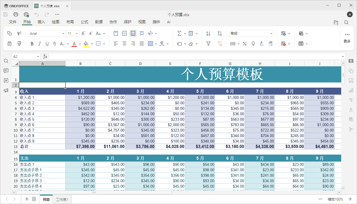Open Image settings in the right sidebar

click(x=351, y=80)
